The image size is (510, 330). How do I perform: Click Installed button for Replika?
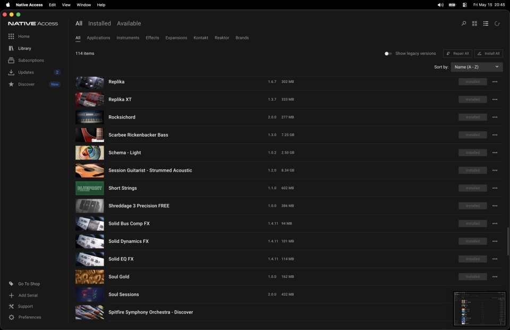pyautogui.click(x=473, y=82)
